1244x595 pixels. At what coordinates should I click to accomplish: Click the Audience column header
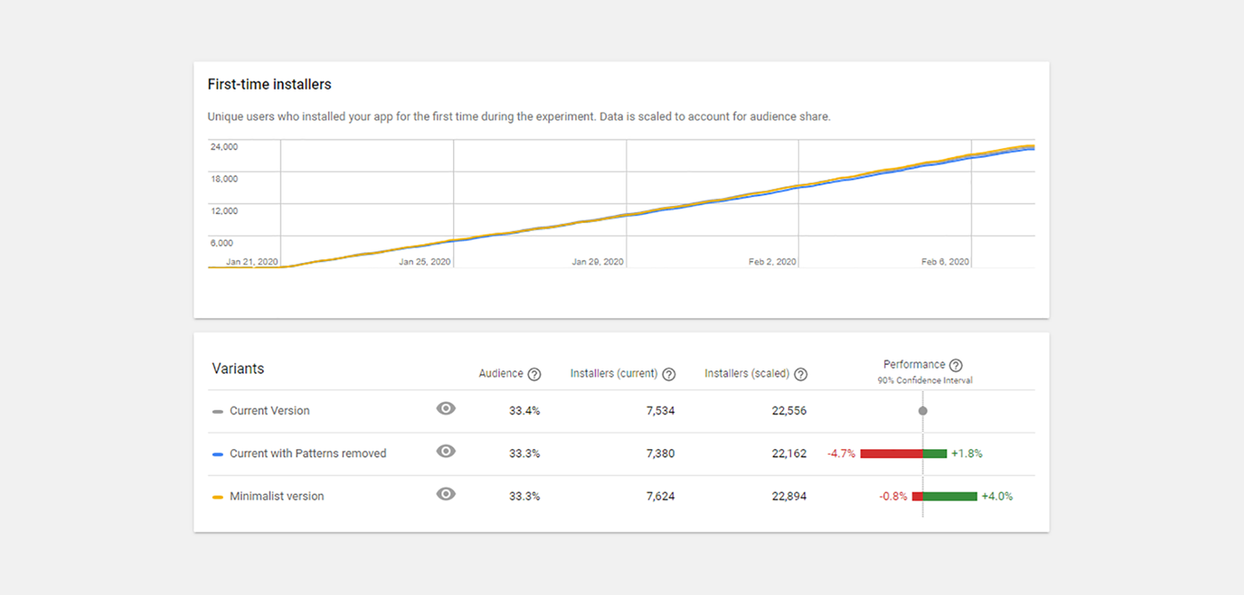(x=501, y=374)
